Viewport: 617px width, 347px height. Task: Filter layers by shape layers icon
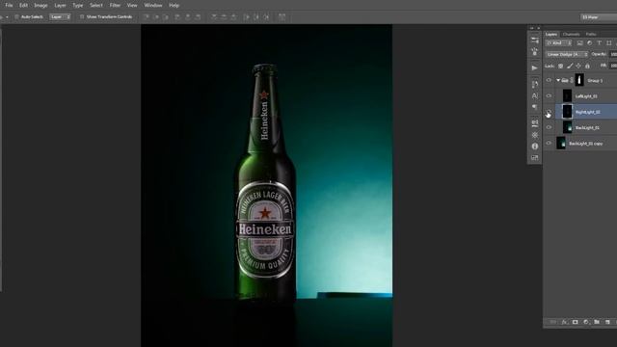(609, 42)
